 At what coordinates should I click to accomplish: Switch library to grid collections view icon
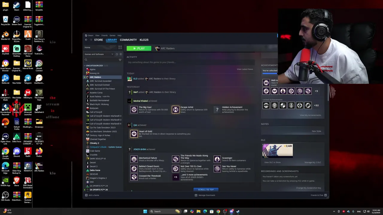(120, 47)
